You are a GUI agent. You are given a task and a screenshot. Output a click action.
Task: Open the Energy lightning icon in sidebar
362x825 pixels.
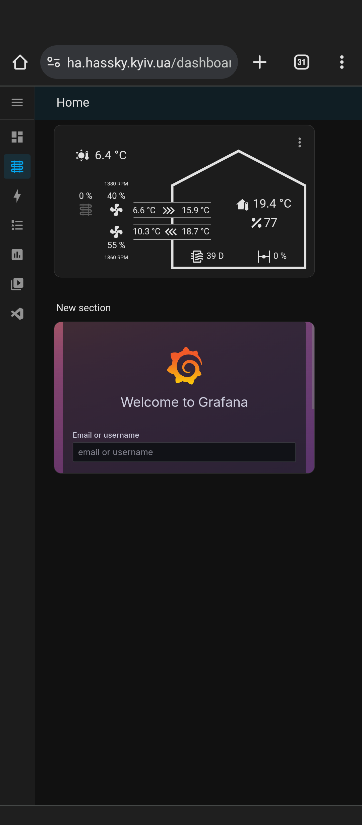tap(17, 196)
